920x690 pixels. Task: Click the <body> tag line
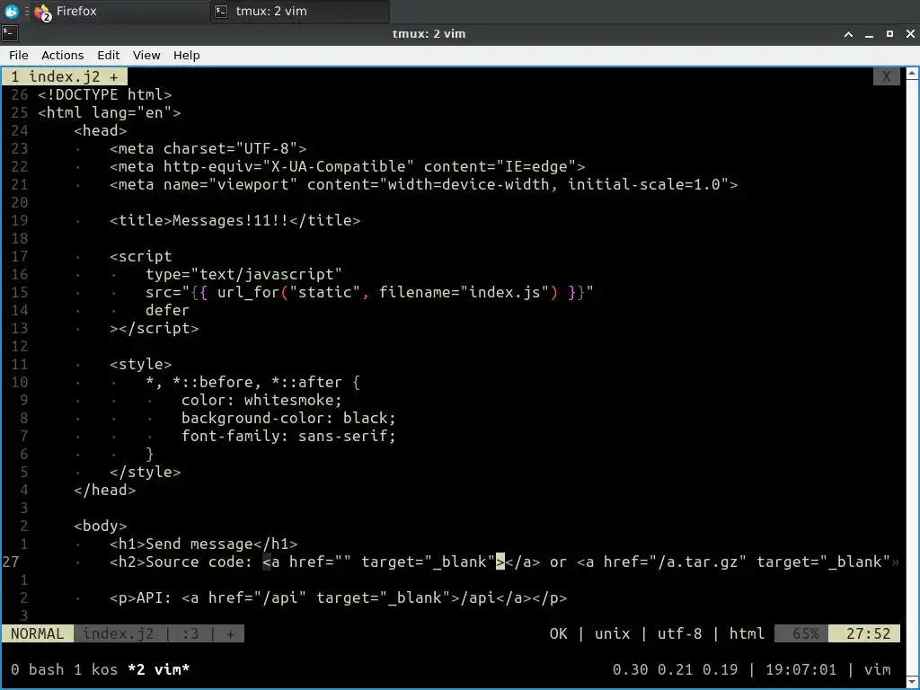click(x=100, y=526)
